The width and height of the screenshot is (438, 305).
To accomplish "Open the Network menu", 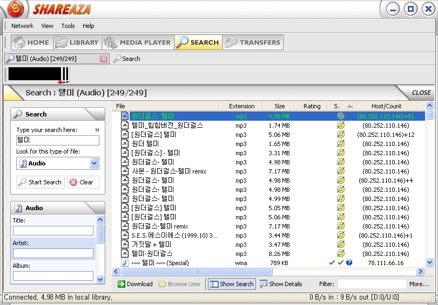I will 22,26.
